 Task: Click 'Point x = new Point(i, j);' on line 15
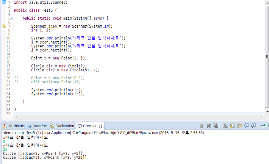[59, 58]
